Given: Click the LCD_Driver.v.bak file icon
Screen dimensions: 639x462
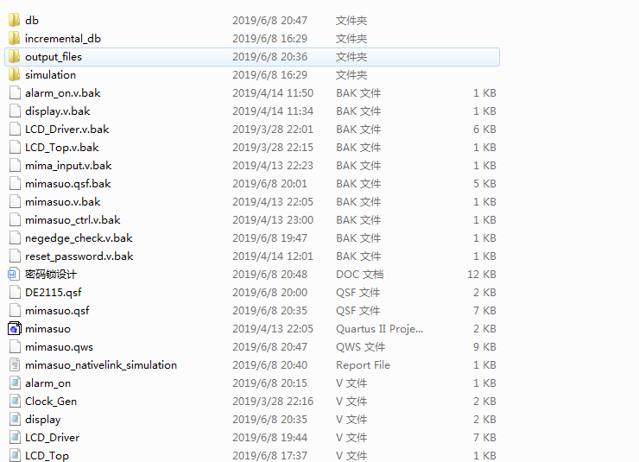Looking at the screenshot, I should point(15,130).
